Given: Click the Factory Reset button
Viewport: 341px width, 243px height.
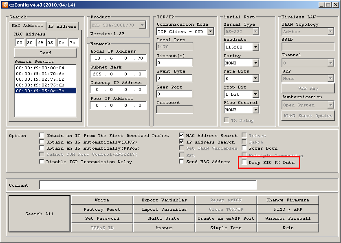Looking at the screenshot, I should point(102,209).
